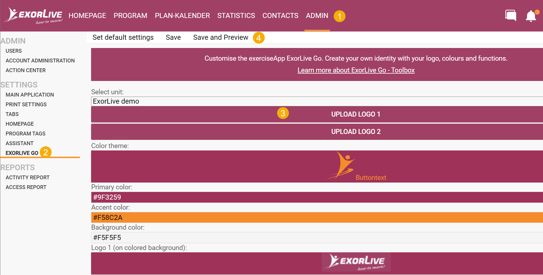543x275 pixels.
Task: Open Program Tags settings
Action: (x=25, y=134)
